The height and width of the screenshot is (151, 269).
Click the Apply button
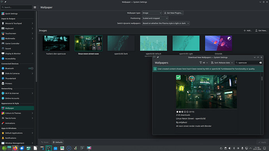262,142
